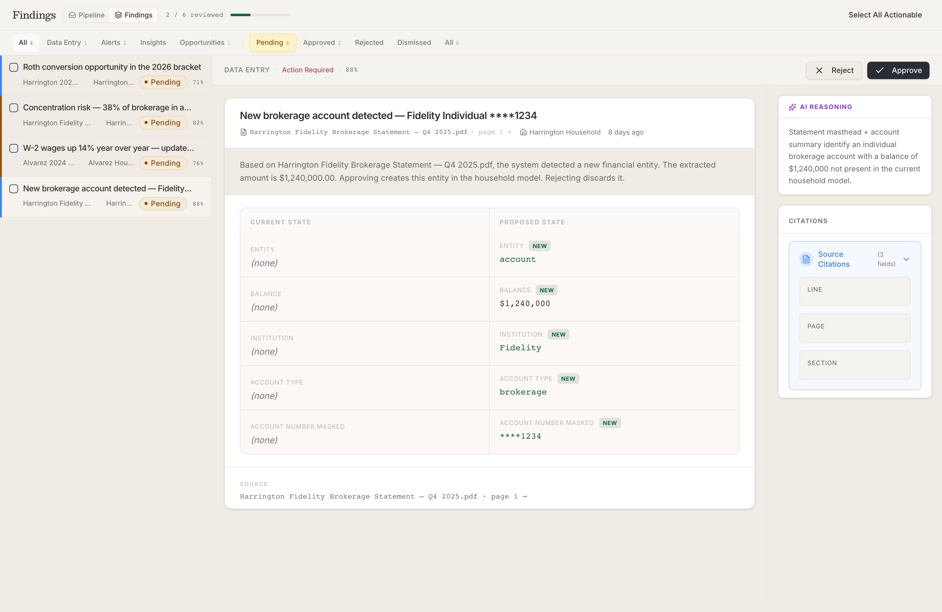The height and width of the screenshot is (612, 942).
Task: Select the Concentration risk finding checkbox
Action: (x=14, y=108)
